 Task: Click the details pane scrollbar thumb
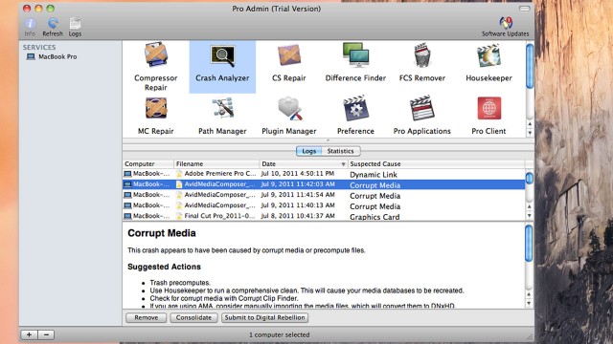529,243
